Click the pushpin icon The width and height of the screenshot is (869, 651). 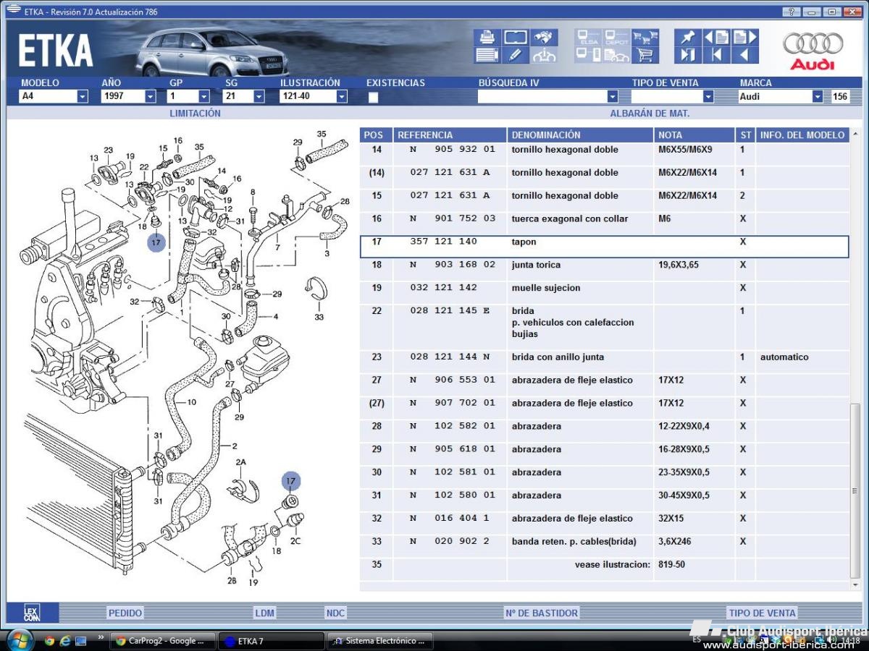[x=687, y=38]
